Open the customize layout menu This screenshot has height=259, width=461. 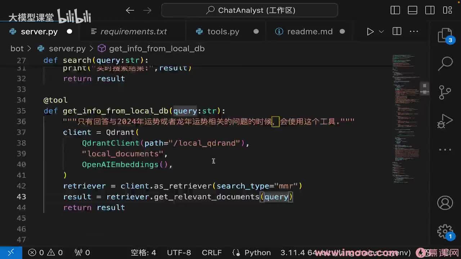[x=447, y=10]
